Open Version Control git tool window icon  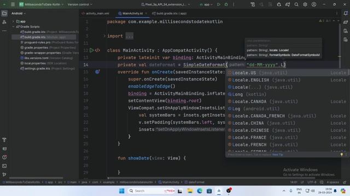(4, 174)
